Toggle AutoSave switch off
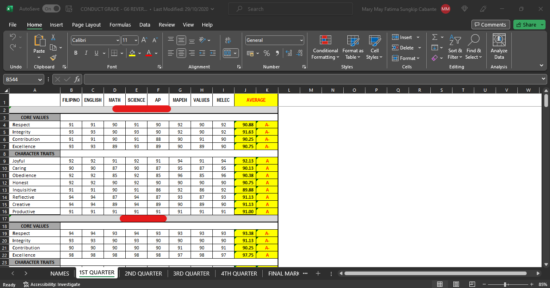Viewport: 550px width, 288px height. pyautogui.click(x=51, y=9)
